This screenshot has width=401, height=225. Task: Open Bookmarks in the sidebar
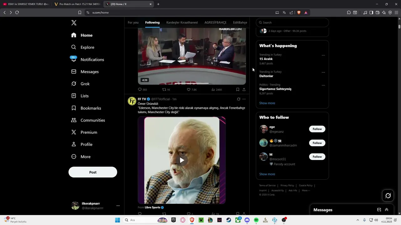click(86, 108)
